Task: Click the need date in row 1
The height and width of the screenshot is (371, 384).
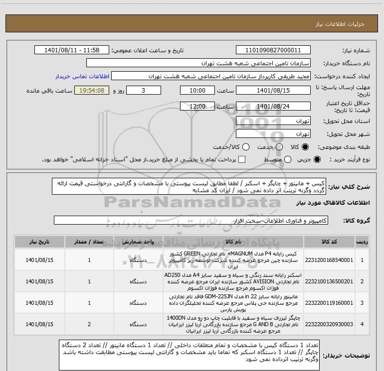Action: 39,260
